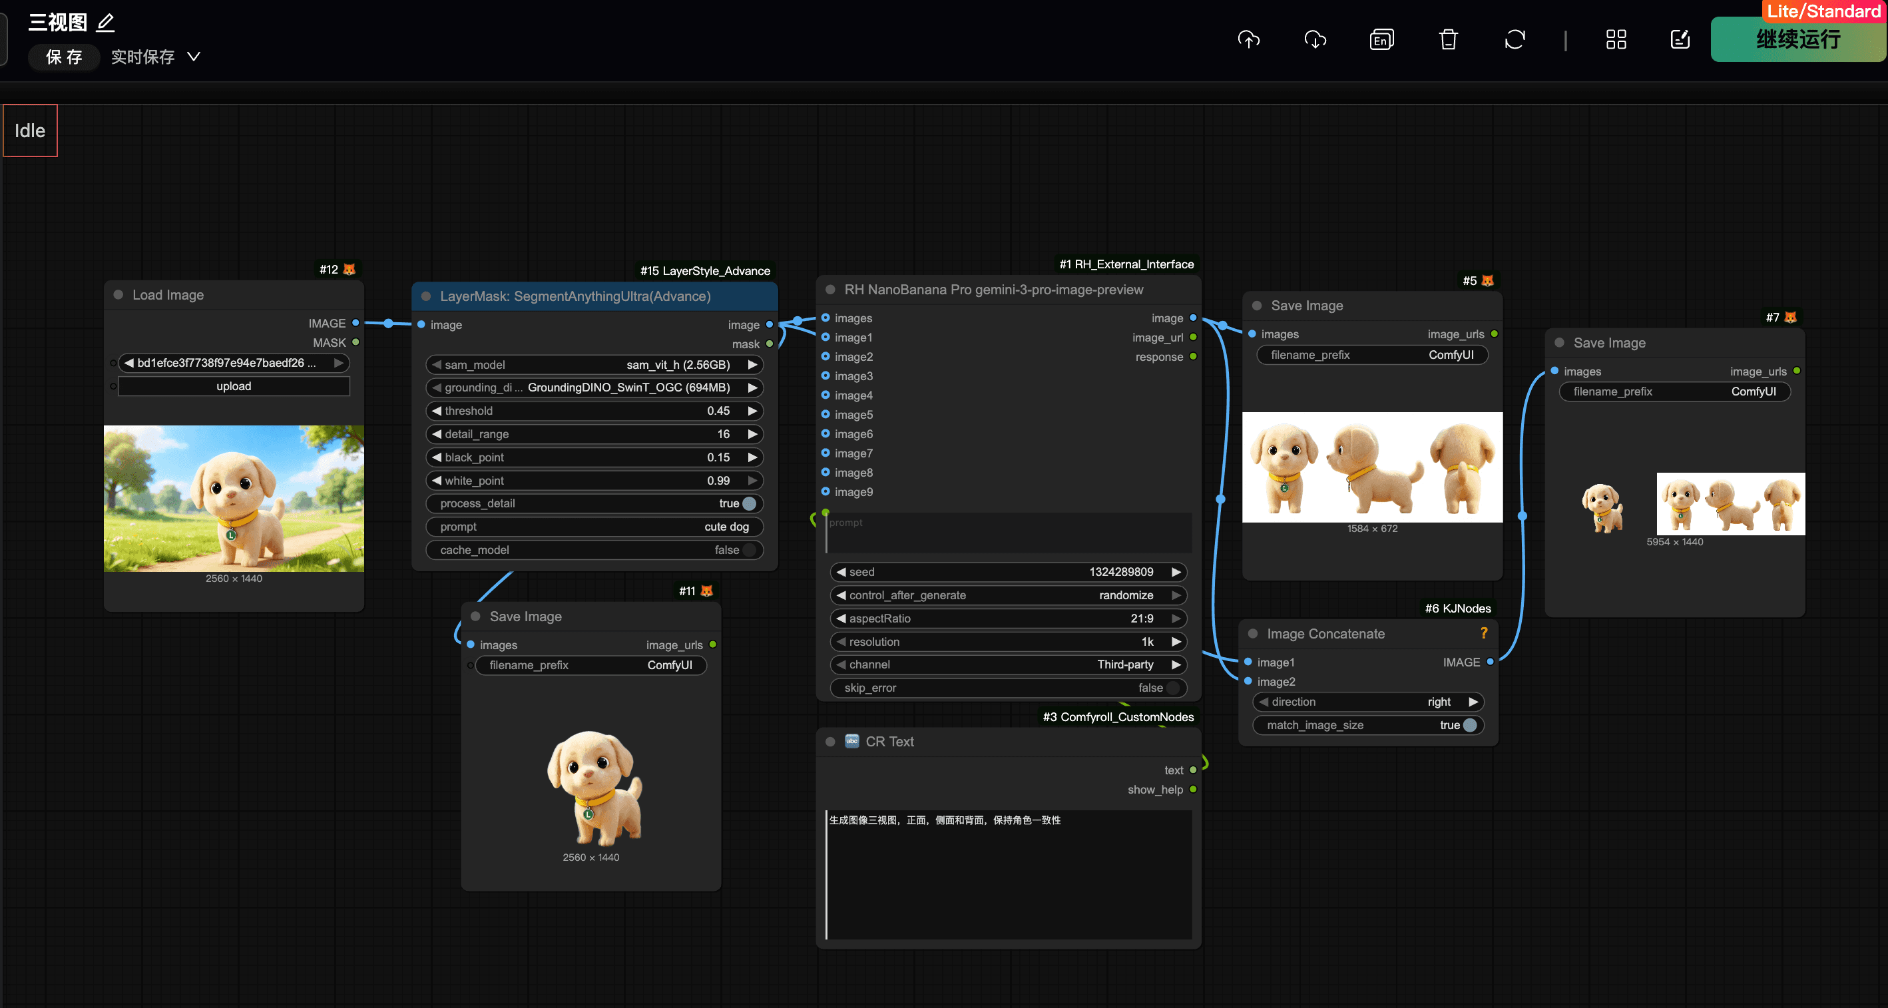
Task: Click the cloud download icon
Action: [x=1315, y=39]
